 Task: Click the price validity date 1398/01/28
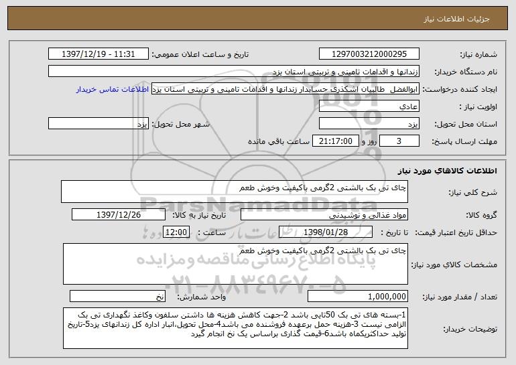point(326,232)
